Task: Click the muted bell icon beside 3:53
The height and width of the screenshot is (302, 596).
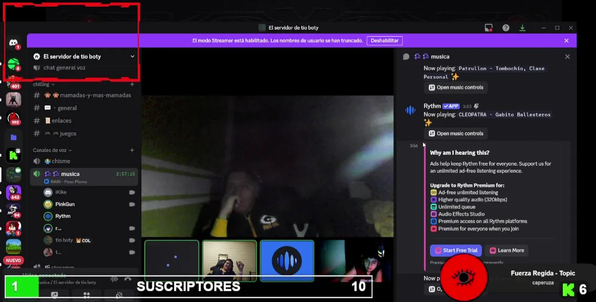Action: pos(476,106)
